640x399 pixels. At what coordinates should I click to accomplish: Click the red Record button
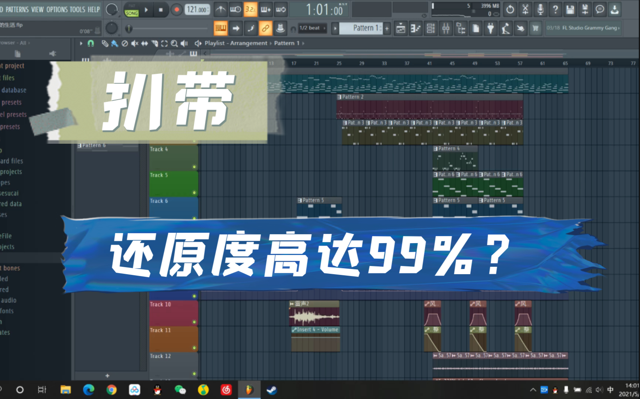coord(177,10)
